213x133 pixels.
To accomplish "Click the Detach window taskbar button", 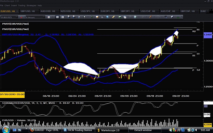I will click(x=145, y=130).
